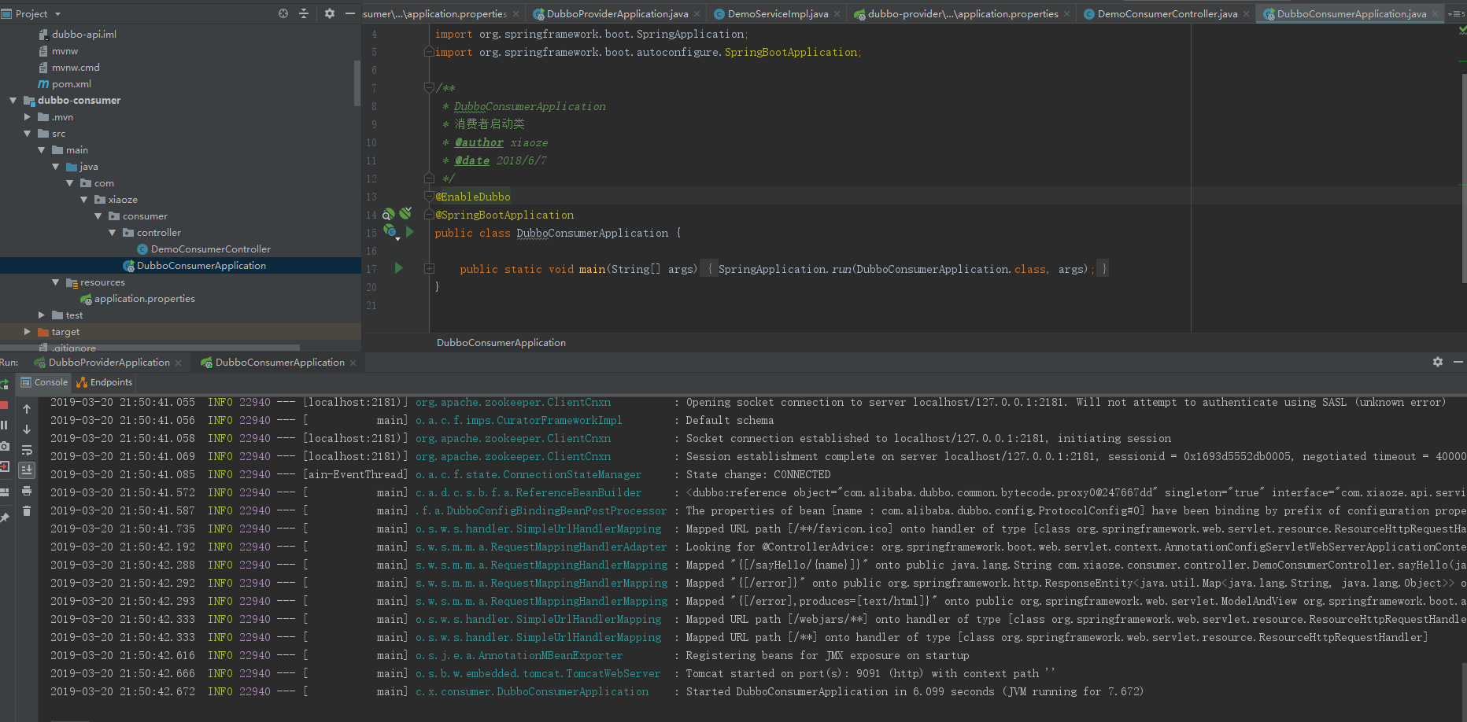
Task: Expand the folded main method at line 17
Action: 429,269
